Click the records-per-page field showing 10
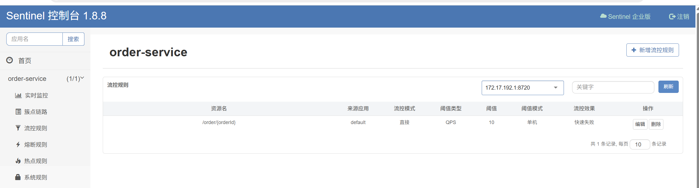 pos(640,144)
